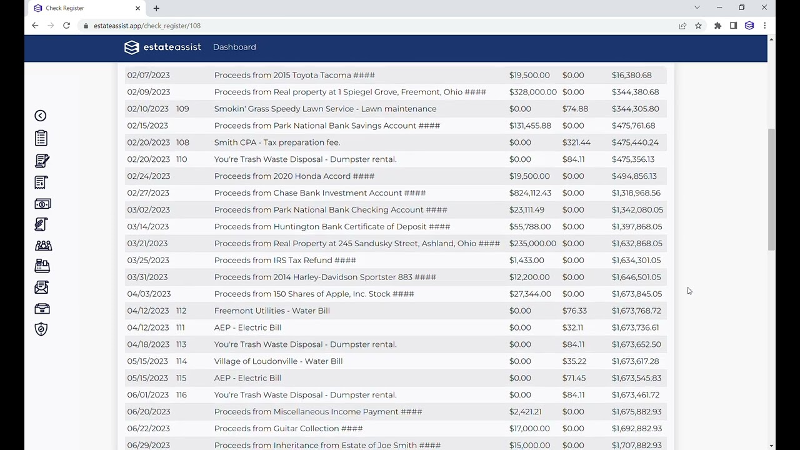Click the AEP Electric Bill $71.45 amount
Image resolution: width=800 pixels, height=450 pixels.
tap(574, 378)
